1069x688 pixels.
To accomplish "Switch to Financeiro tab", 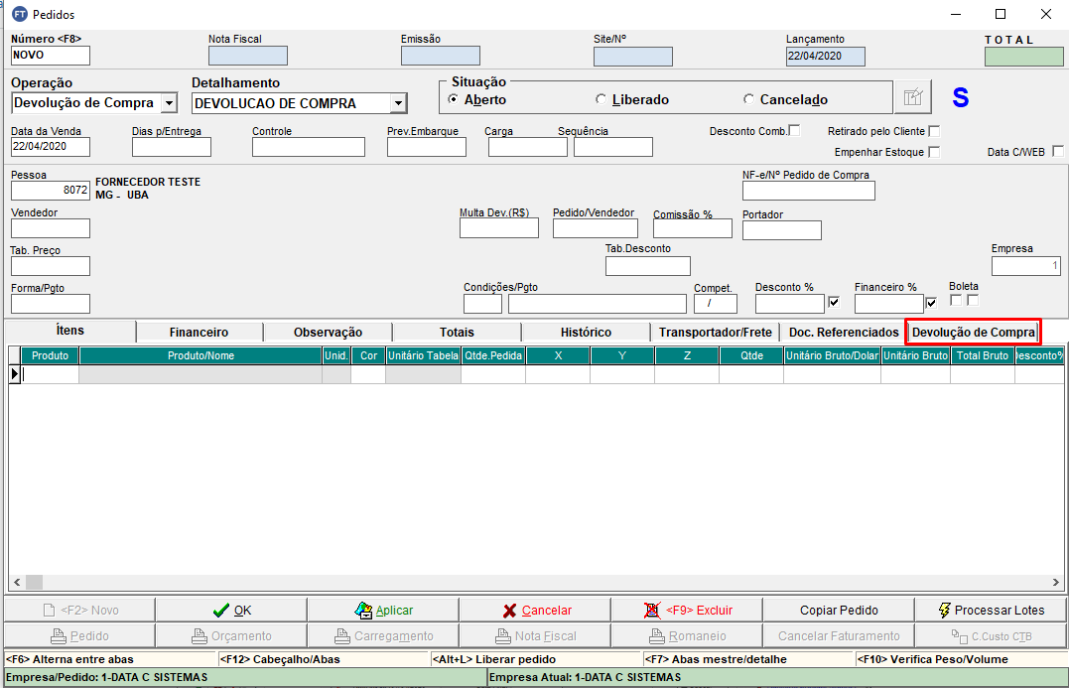I will [200, 332].
